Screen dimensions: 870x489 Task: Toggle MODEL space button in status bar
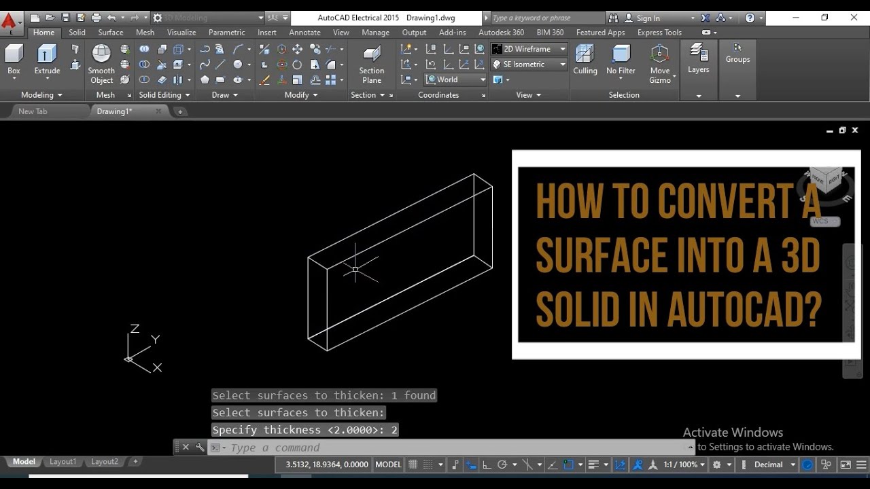pos(388,465)
